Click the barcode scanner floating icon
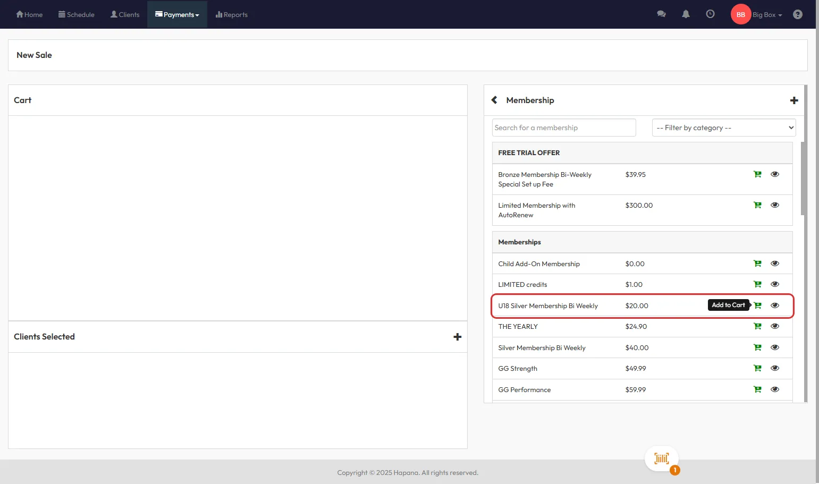Image resolution: width=819 pixels, height=484 pixels. click(661, 458)
